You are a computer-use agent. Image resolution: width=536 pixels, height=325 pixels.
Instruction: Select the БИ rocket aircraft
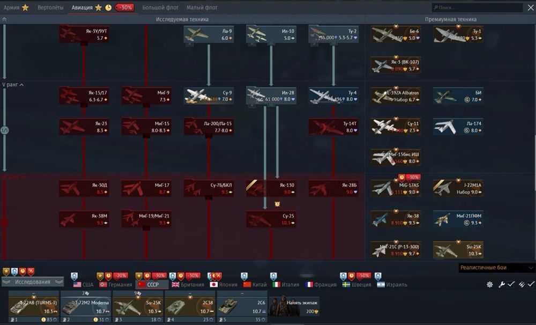pos(458,96)
